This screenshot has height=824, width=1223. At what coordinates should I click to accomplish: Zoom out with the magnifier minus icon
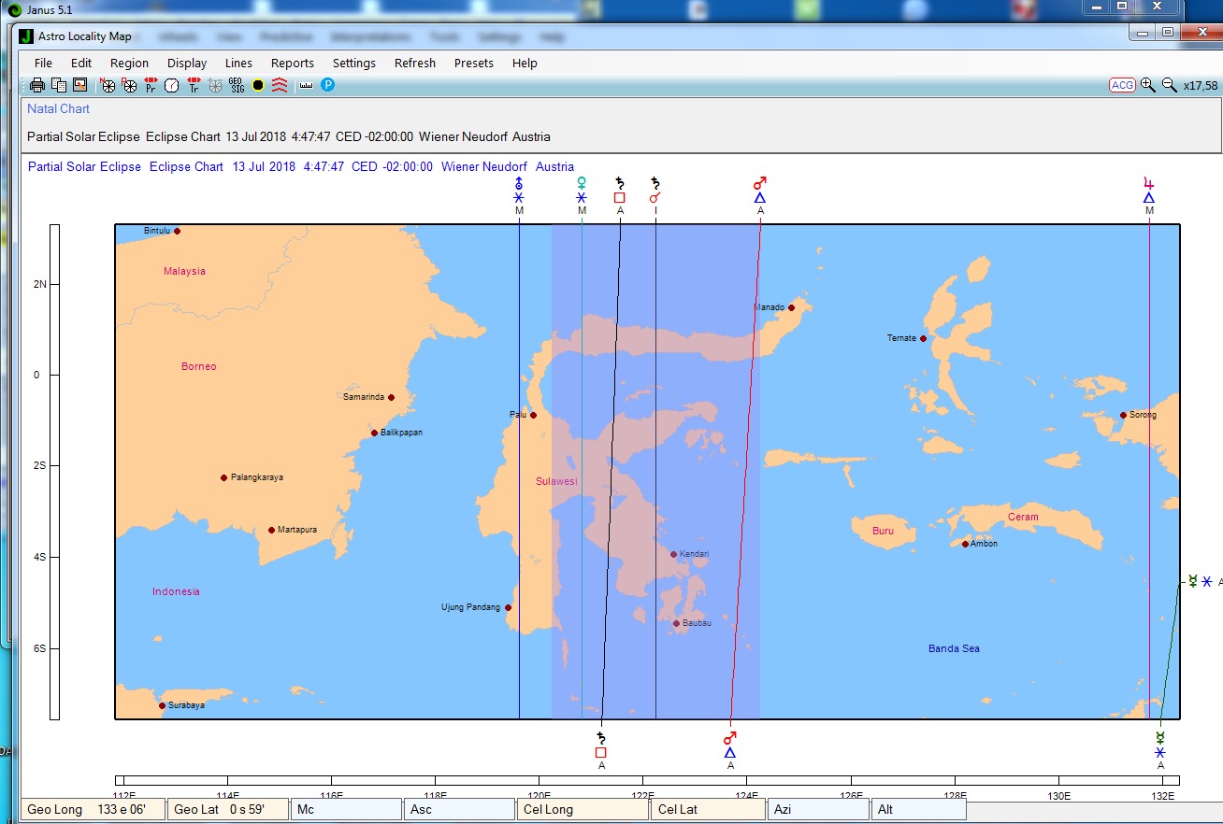pyautogui.click(x=1169, y=85)
